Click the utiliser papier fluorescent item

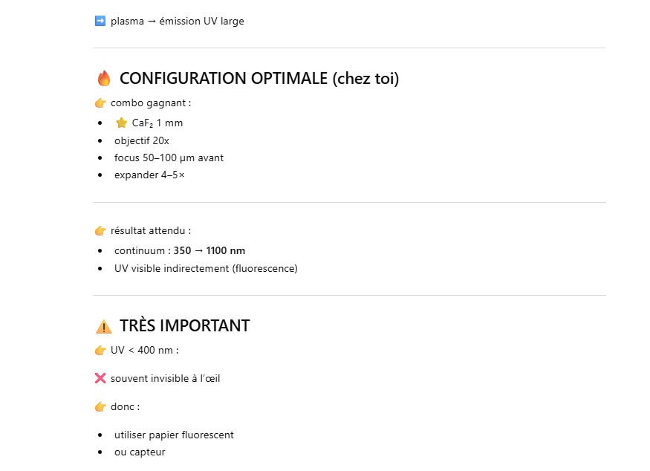174,435
